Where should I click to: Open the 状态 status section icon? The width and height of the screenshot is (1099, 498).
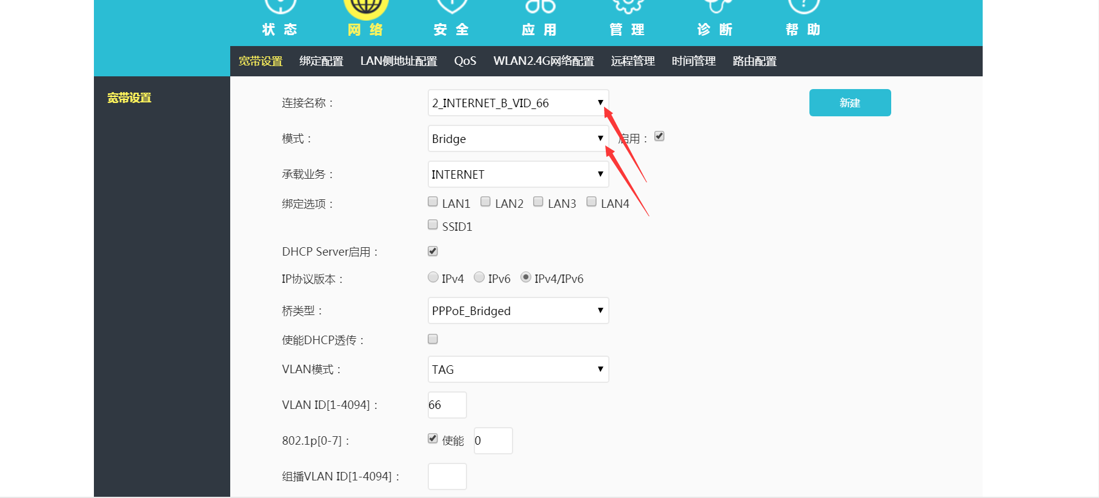[280, 7]
